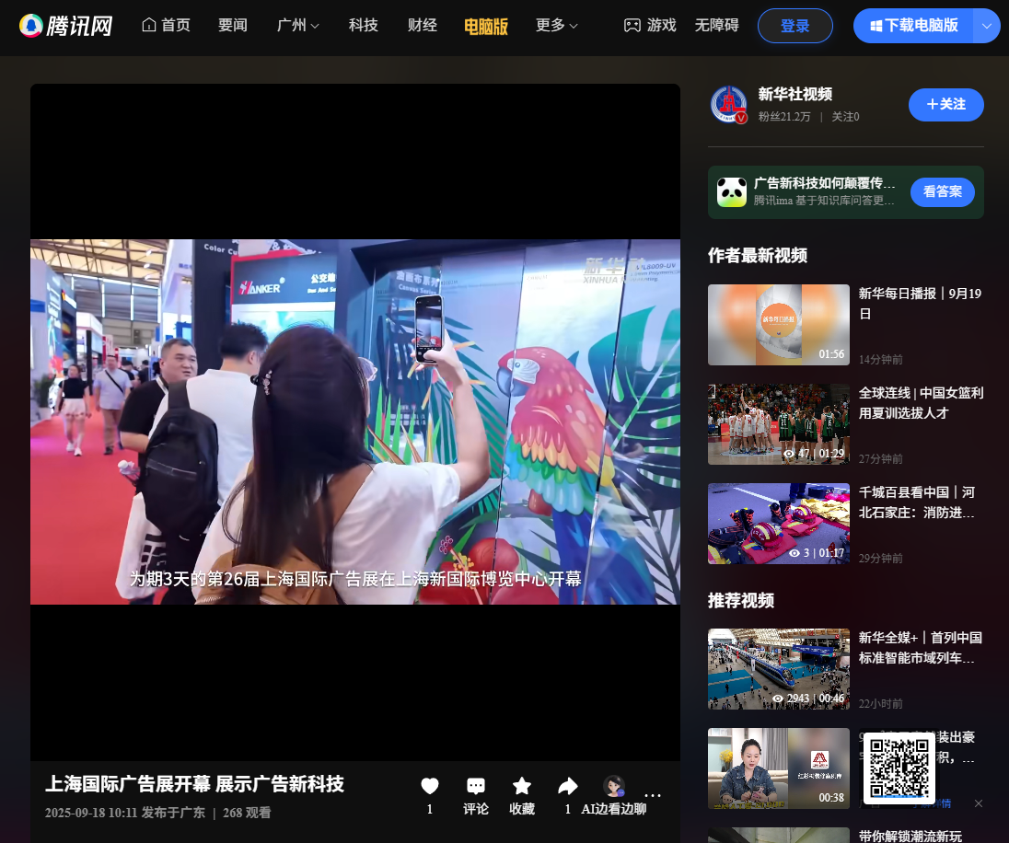Click the main video player
This screenshot has height=843, width=1009.
point(355,422)
